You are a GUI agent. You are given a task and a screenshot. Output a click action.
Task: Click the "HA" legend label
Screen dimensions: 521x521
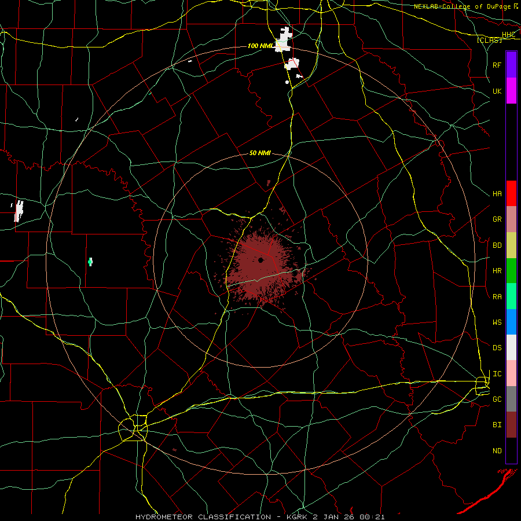497,194
